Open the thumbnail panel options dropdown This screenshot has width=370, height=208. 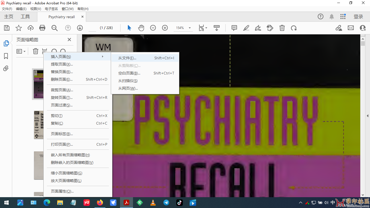(21, 51)
